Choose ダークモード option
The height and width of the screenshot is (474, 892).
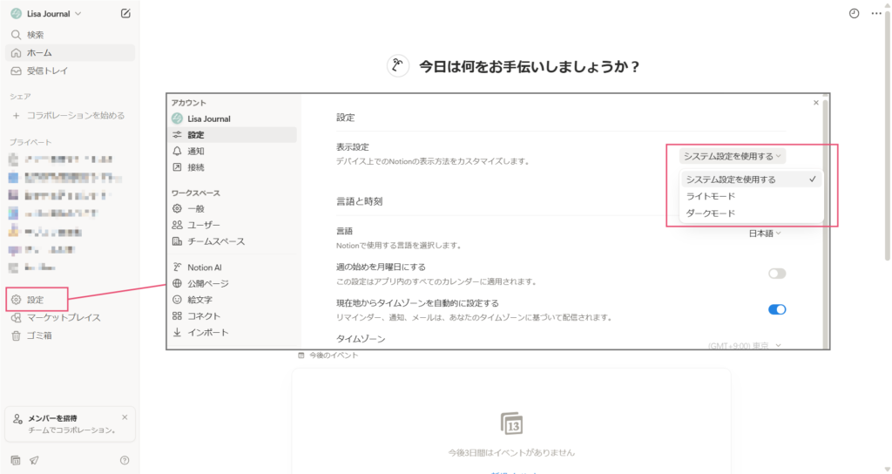point(750,213)
